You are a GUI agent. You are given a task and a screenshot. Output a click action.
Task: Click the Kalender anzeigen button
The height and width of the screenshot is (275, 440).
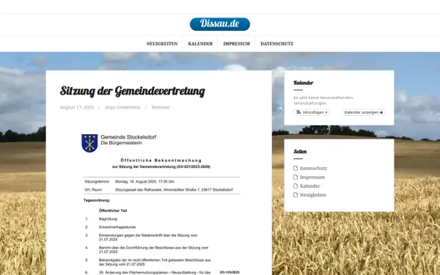click(364, 112)
